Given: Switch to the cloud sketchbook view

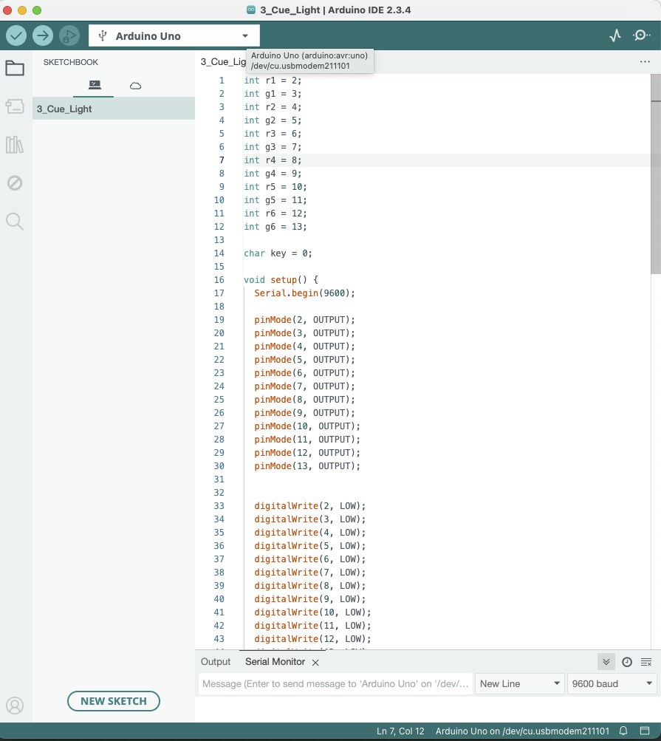Looking at the screenshot, I should tap(134, 86).
